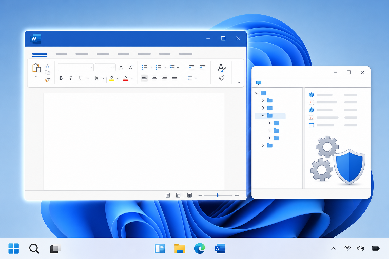Click the Cut scissors icon
This screenshot has height=259, width=389.
pyautogui.click(x=47, y=65)
